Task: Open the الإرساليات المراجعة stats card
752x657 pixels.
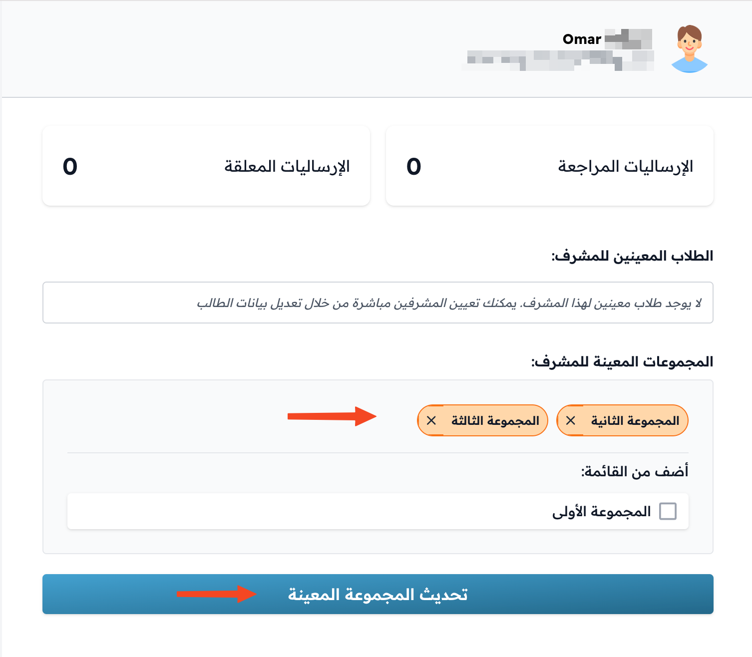Action: 550,166
